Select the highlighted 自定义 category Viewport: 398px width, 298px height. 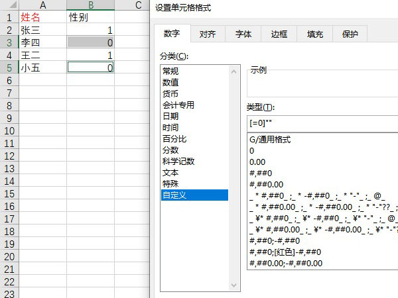click(x=194, y=195)
